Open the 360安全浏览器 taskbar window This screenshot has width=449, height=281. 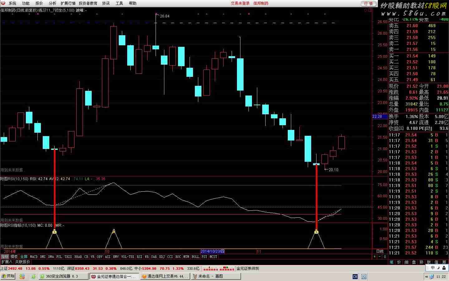(x=63, y=276)
